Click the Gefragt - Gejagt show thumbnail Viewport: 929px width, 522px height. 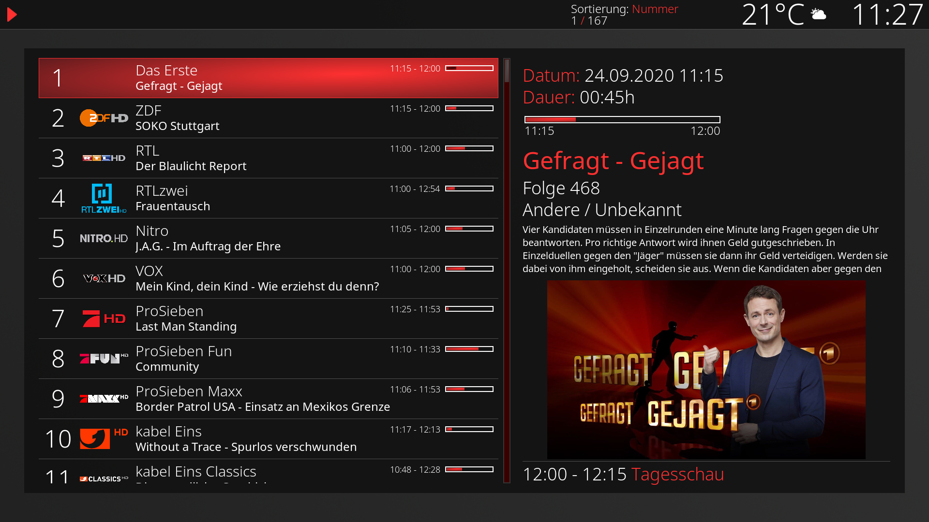[x=706, y=370]
